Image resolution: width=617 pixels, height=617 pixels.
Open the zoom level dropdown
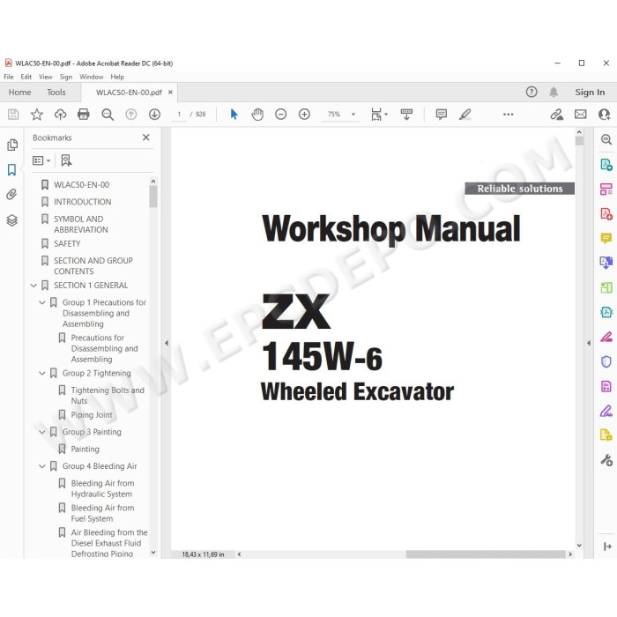(353, 114)
